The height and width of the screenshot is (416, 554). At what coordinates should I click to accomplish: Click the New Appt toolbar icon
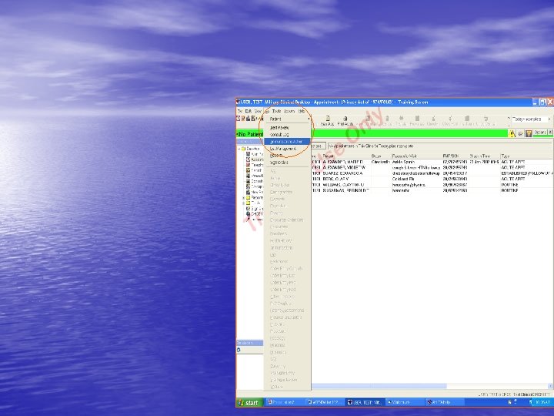pos(327,121)
